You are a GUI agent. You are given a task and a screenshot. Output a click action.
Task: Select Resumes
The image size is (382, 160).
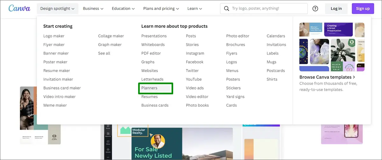150,97
